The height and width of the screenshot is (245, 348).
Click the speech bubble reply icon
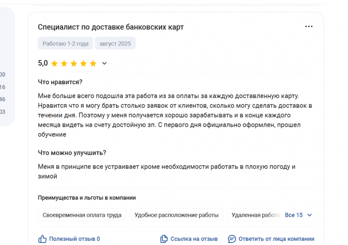point(232,239)
